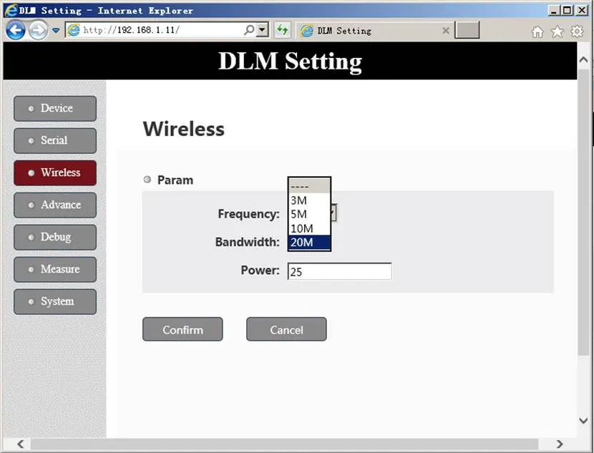Open the address bar history dropdown arrow
Image resolution: width=594 pixels, height=453 pixels.
pos(262,30)
